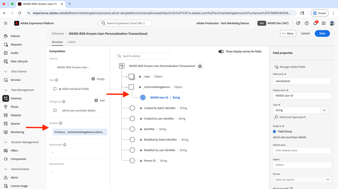338x189 pixels.
Task: Select the Field Group radio button
Action: (274, 132)
